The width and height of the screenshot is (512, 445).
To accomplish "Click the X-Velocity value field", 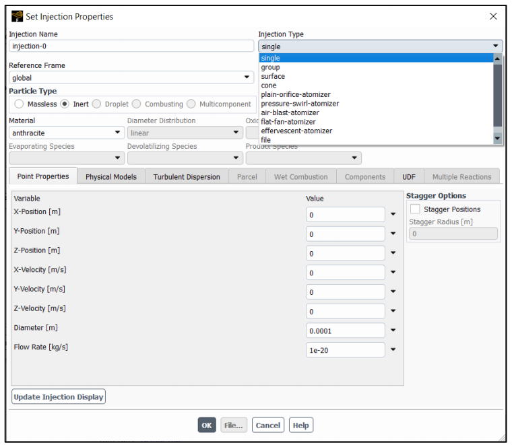I will pyautogui.click(x=346, y=273).
